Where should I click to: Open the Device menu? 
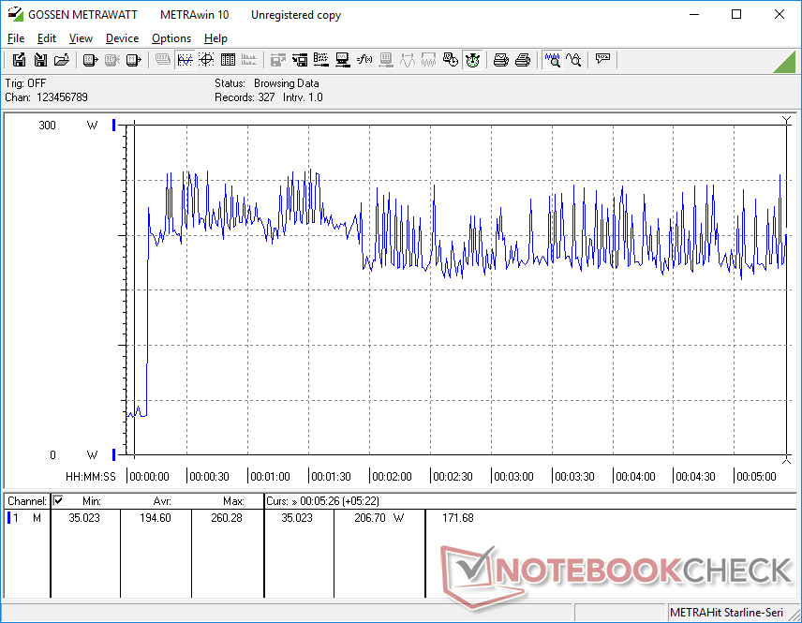(x=122, y=38)
